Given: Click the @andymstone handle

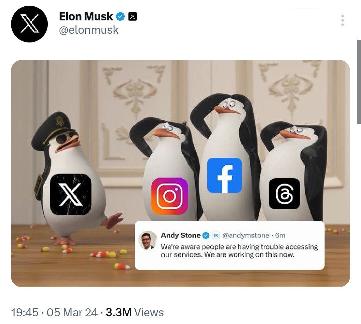Looking at the screenshot, I should point(245,236).
